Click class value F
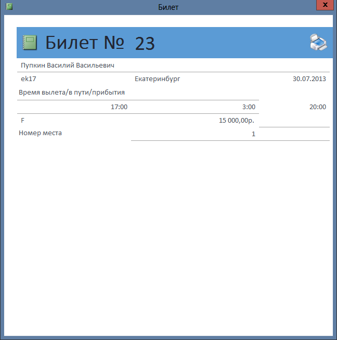 pos(22,120)
